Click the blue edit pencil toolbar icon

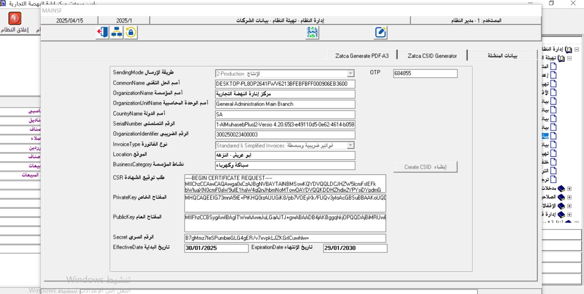[380, 32]
